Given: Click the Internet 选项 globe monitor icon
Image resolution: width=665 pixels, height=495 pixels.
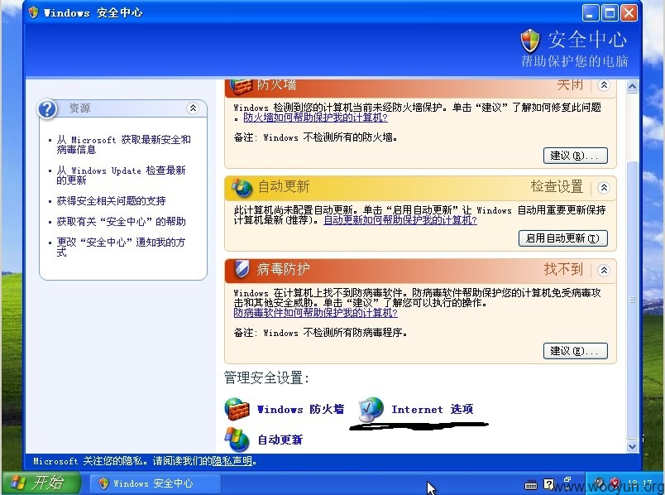Looking at the screenshot, I should pyautogui.click(x=371, y=409).
